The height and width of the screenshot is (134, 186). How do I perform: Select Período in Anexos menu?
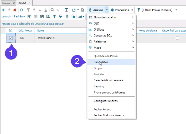[x=111, y=74]
